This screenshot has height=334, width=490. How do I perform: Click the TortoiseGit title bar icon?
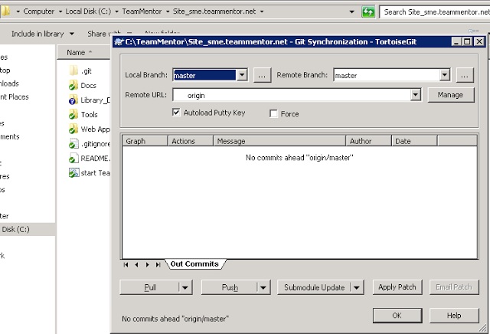click(119, 41)
